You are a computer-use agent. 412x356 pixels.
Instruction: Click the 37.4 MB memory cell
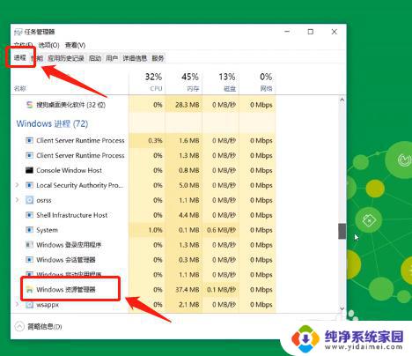click(184, 290)
